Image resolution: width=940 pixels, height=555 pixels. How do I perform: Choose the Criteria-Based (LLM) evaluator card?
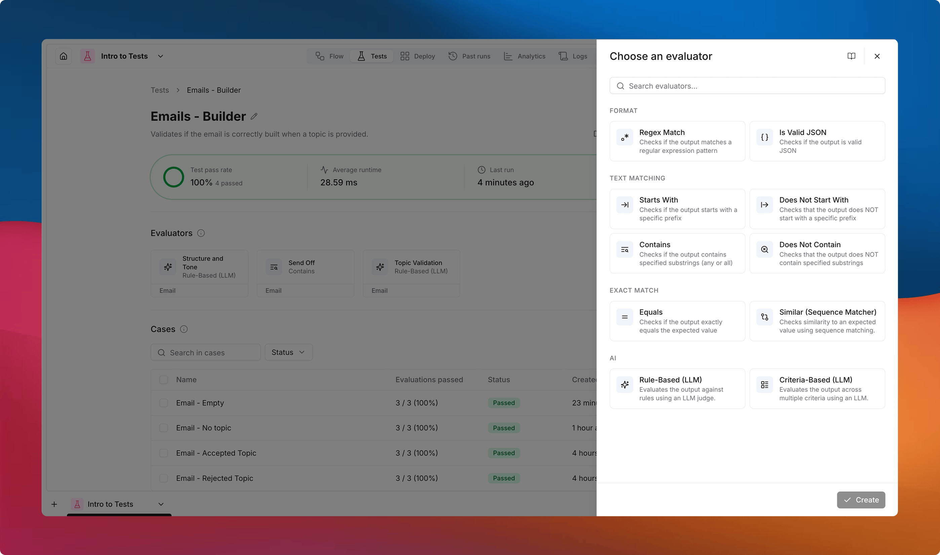[x=817, y=389]
